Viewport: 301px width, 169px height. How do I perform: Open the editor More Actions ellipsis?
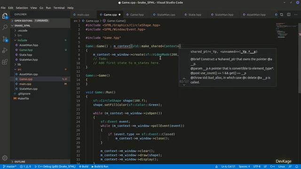(296, 15)
